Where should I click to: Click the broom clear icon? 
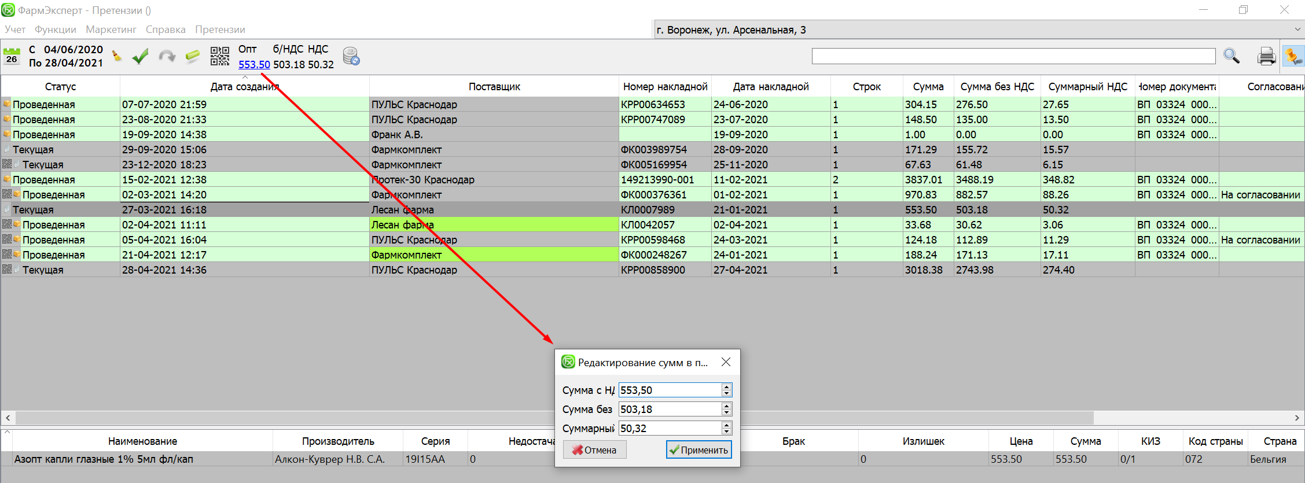117,56
